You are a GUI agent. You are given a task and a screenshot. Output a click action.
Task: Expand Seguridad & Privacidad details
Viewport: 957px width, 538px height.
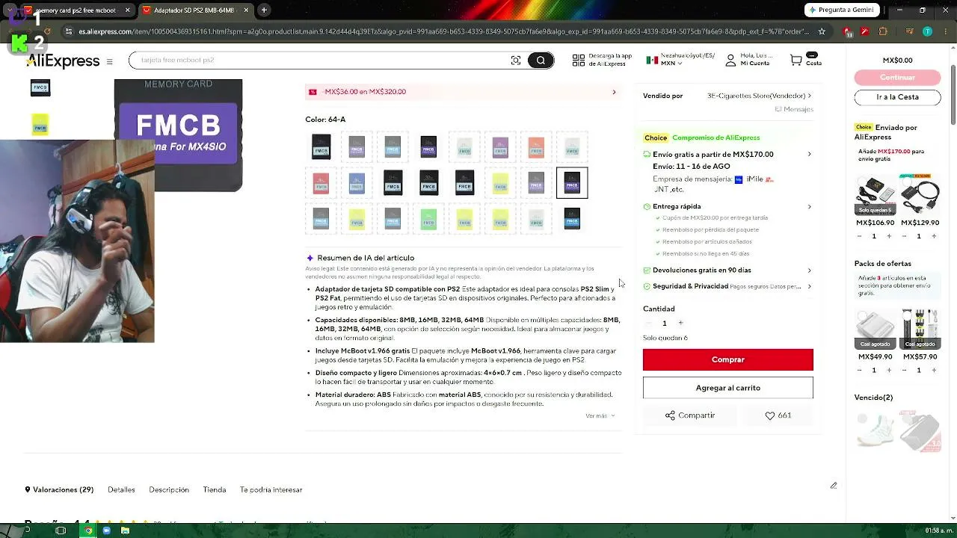[809, 286]
